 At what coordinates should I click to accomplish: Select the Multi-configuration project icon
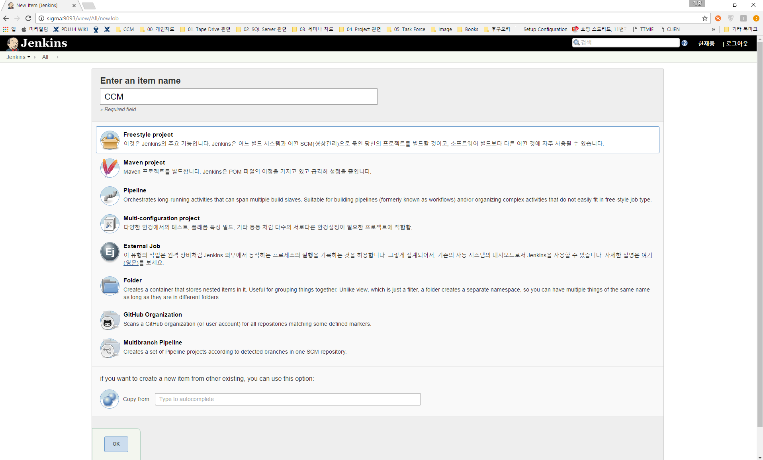(x=110, y=224)
